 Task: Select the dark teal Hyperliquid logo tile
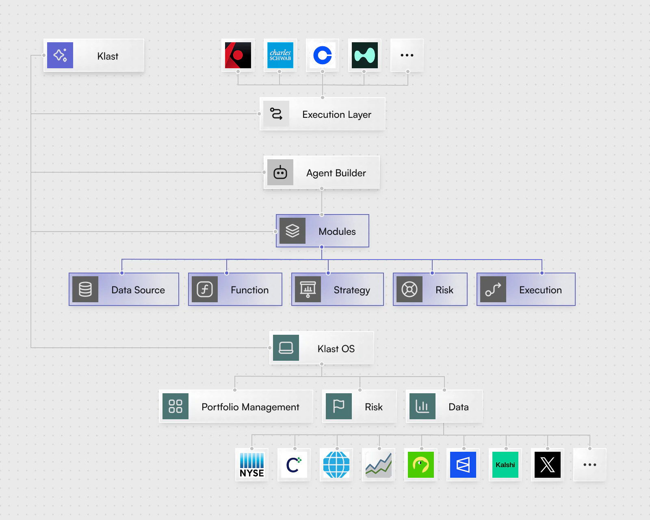(x=365, y=55)
